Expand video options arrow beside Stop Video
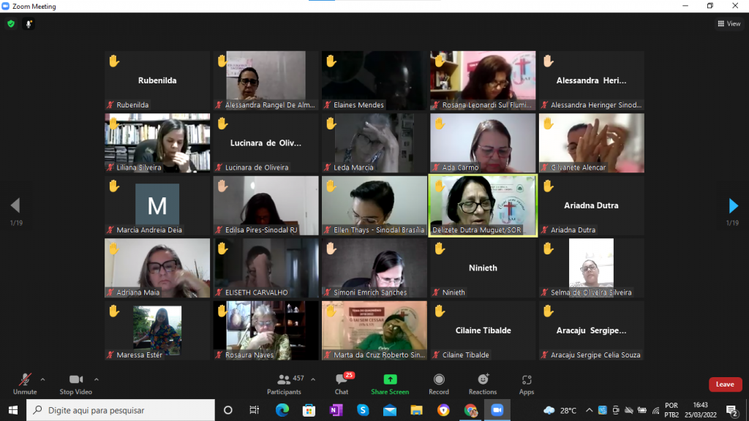Viewport: 749px width, 421px height. tap(97, 379)
